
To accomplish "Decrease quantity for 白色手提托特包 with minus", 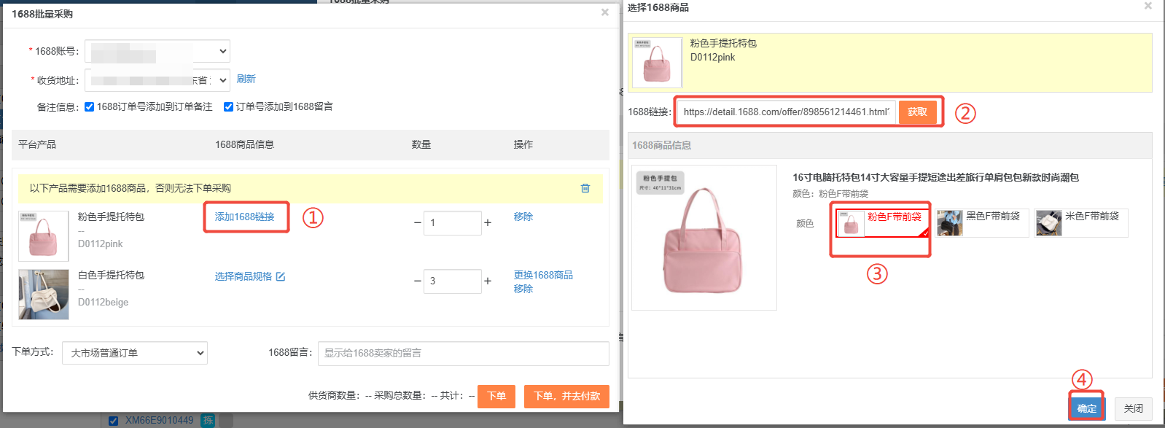I will [418, 281].
